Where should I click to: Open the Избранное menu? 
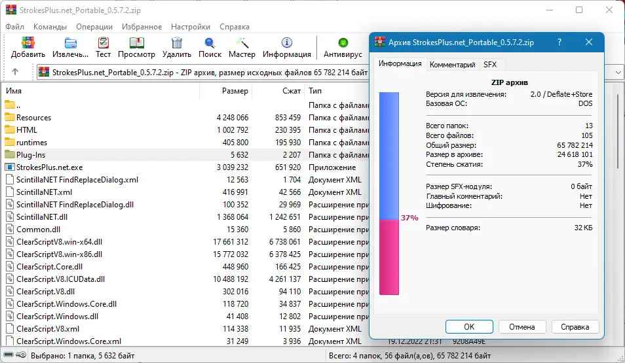[142, 27]
